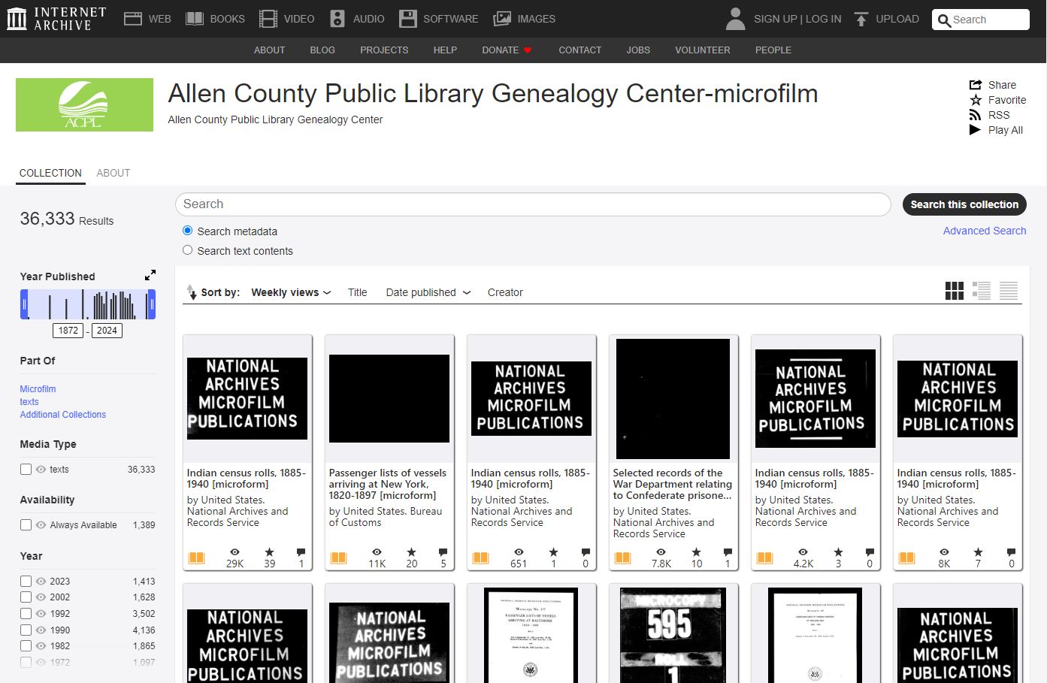Open the MICROCOPY 595 thumbnail item
This screenshot has height=683, width=1047.
[673, 636]
